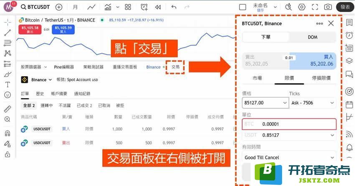Open the BTCUSDT symbol search
Image resolution: width=355 pixels, height=186 pixels.
[35, 7]
